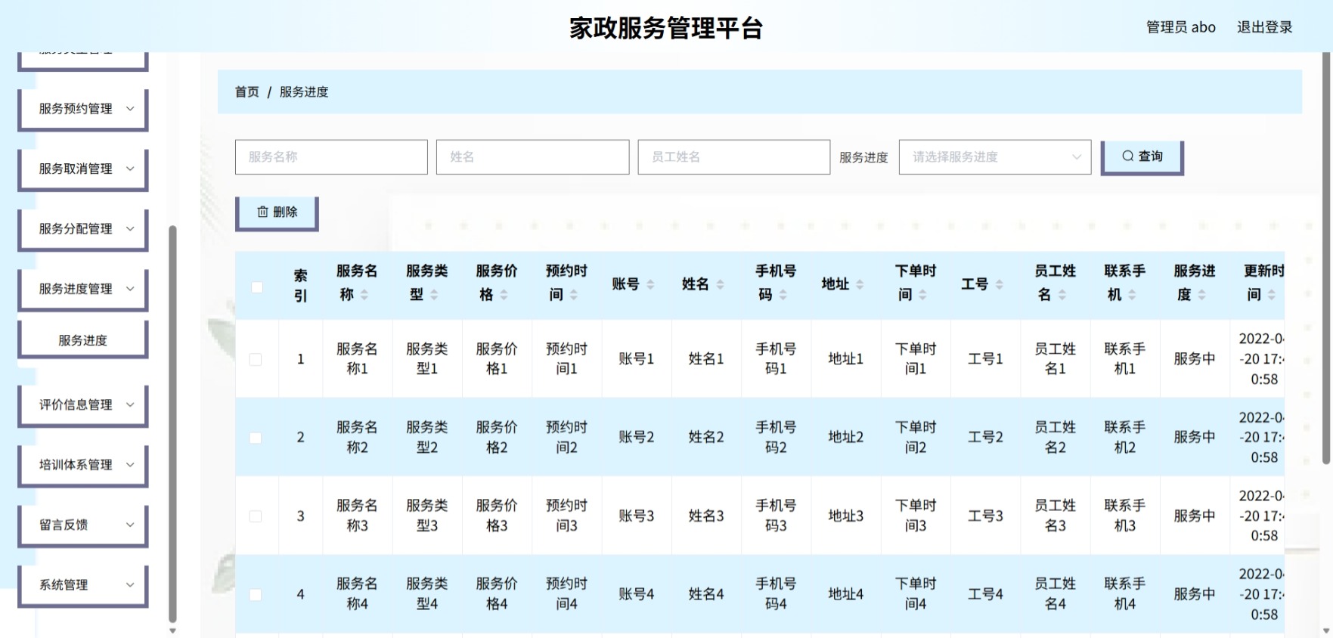Click cell 服务价格3
1333x638 pixels.
pyautogui.click(x=497, y=516)
